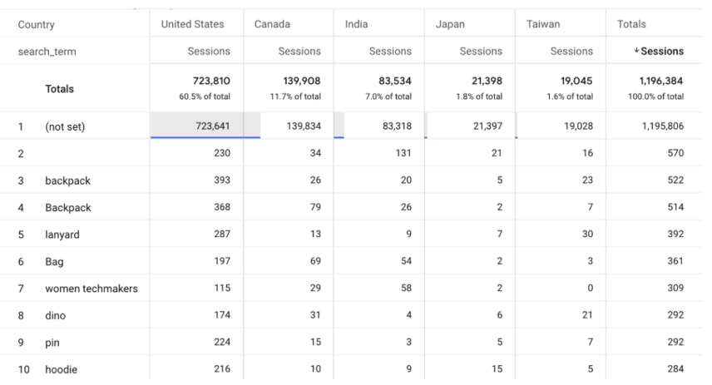Click the 570 total in row 2
Image resolution: width=712 pixels, height=385 pixels.
click(x=675, y=153)
